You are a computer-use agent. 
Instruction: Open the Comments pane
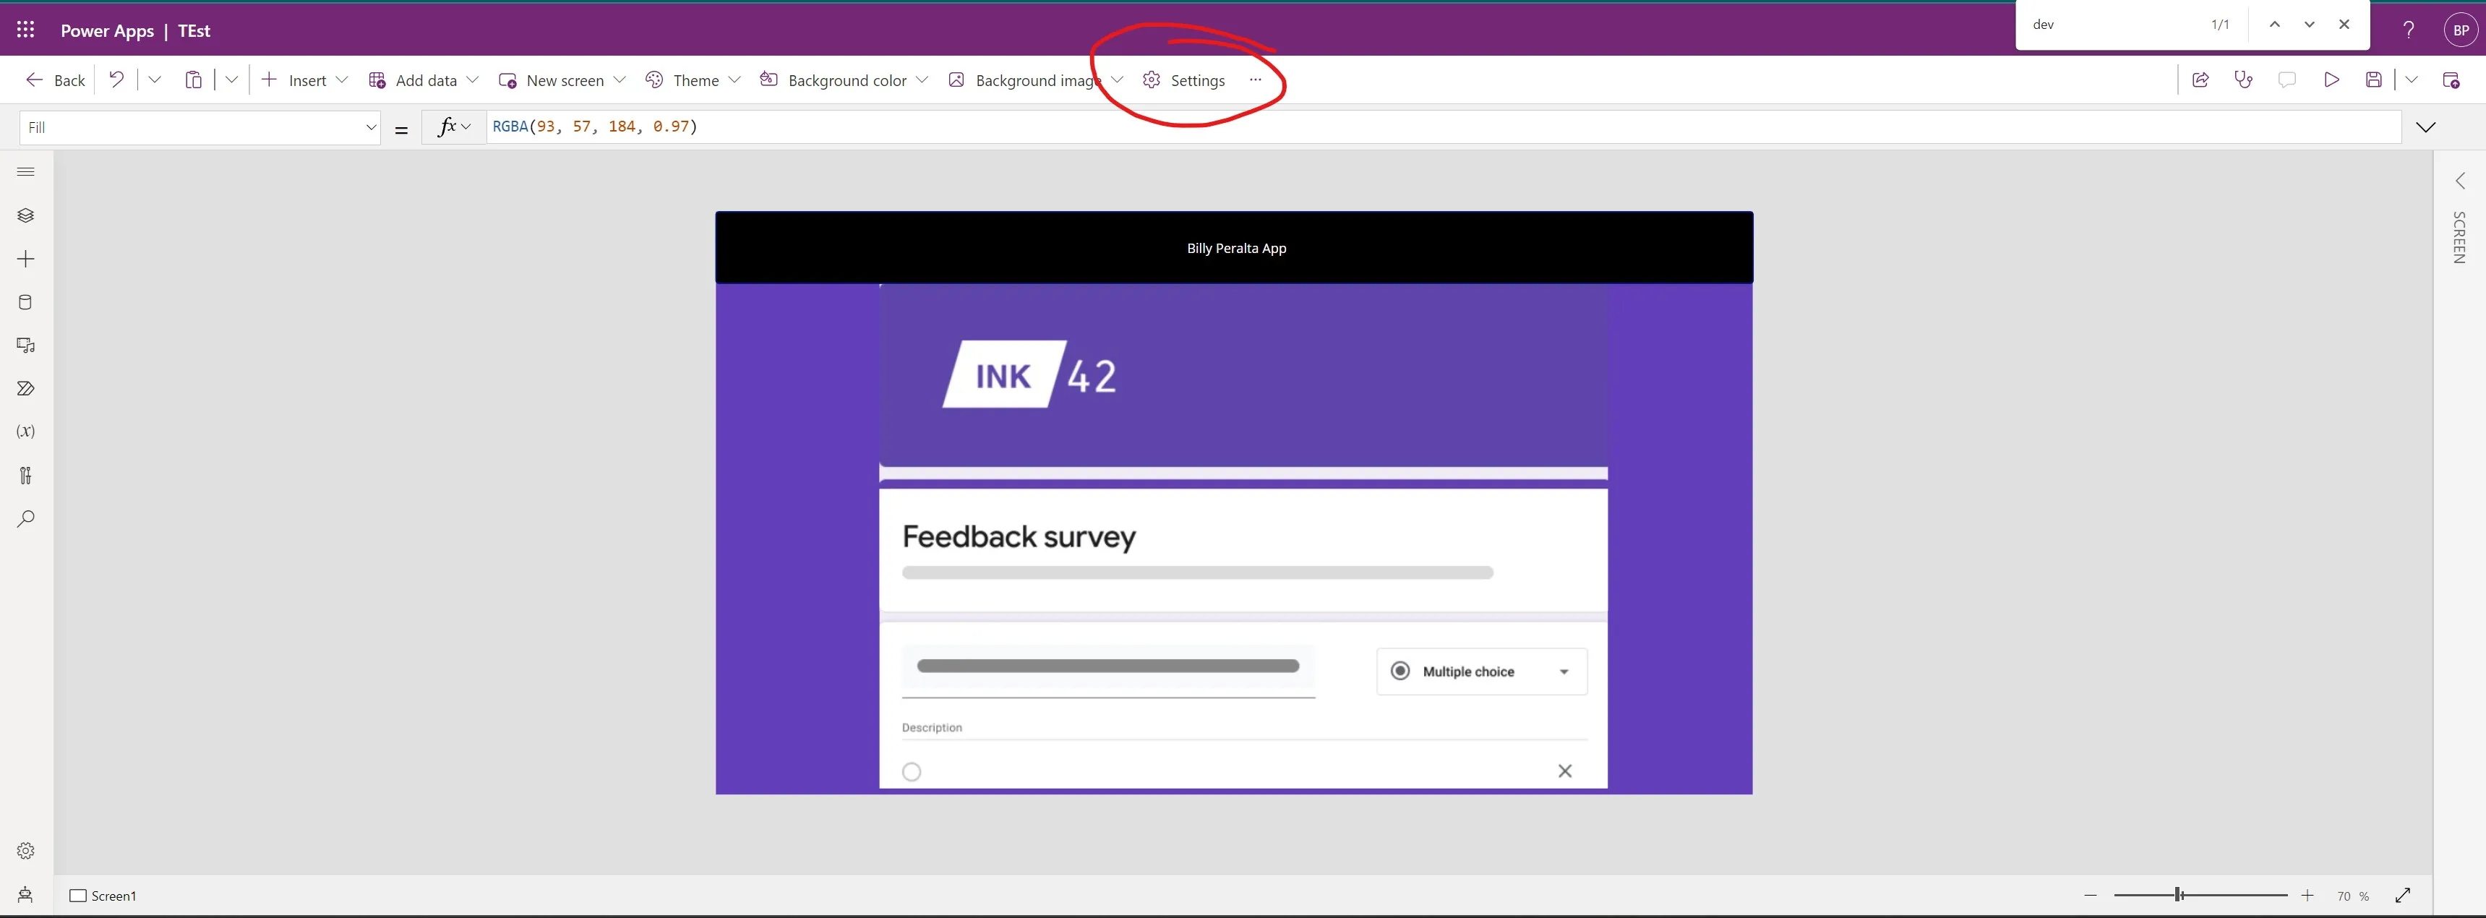(x=2287, y=80)
